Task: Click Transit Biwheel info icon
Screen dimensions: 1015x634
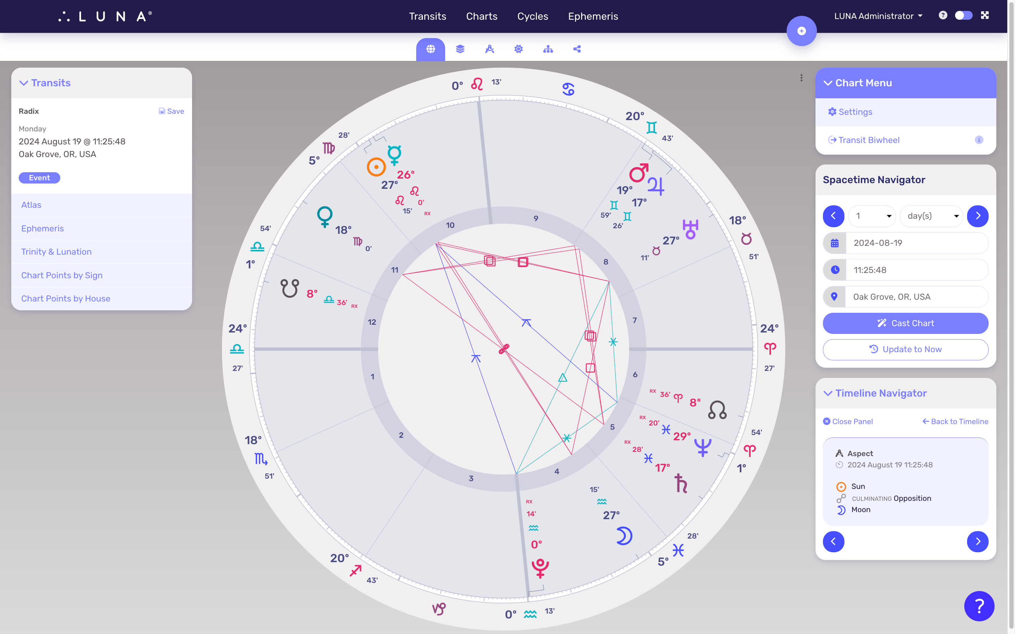Action: coord(979,140)
